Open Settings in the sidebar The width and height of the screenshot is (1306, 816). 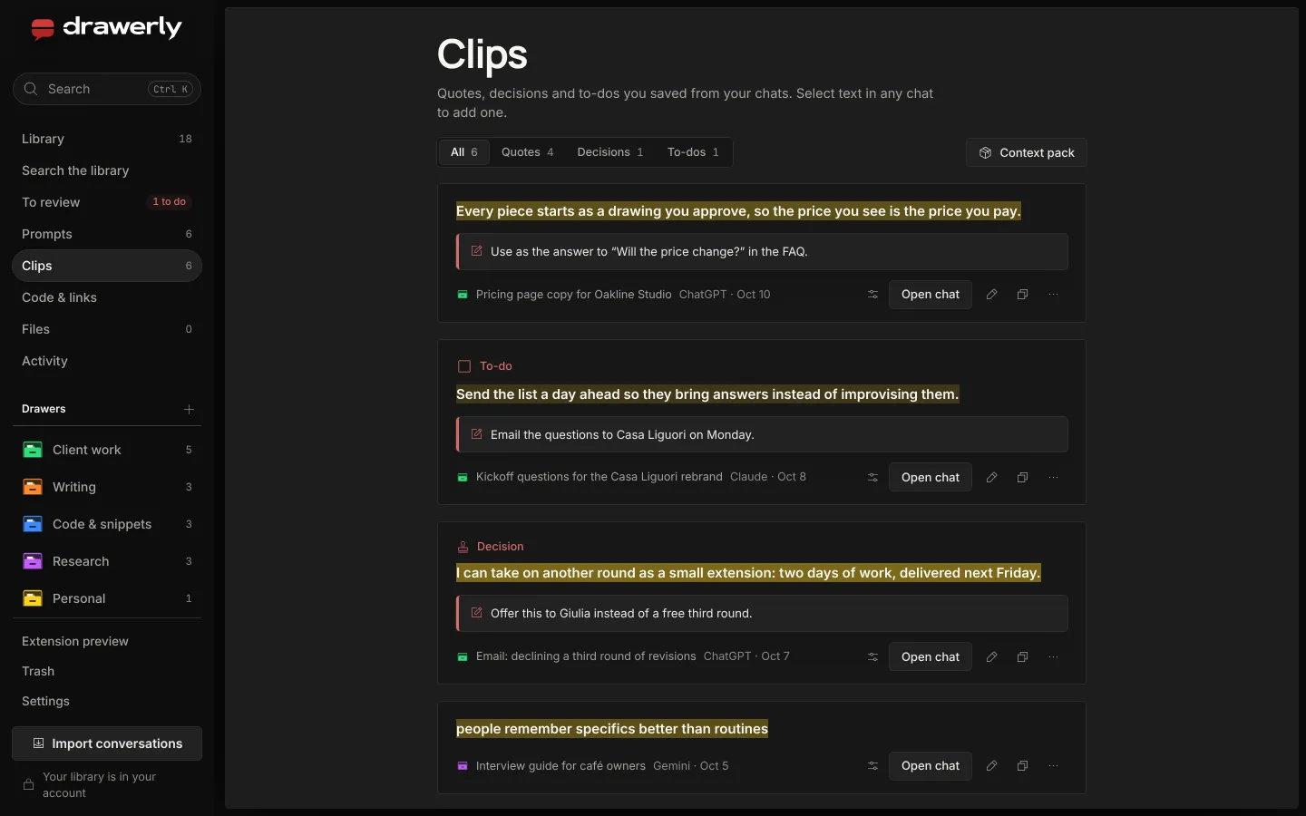tap(107, 701)
